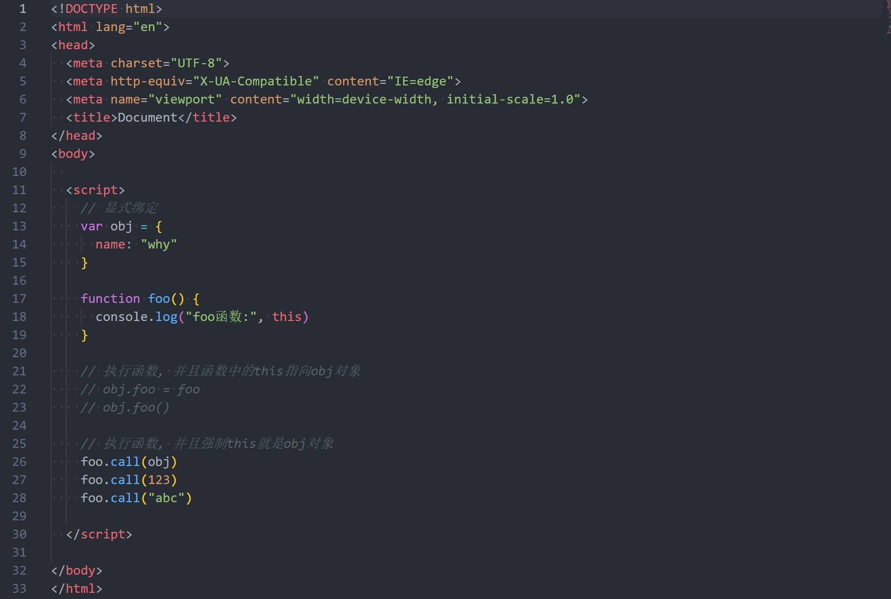
Task: Click the closing body tag on line 32
Action: 77,571
